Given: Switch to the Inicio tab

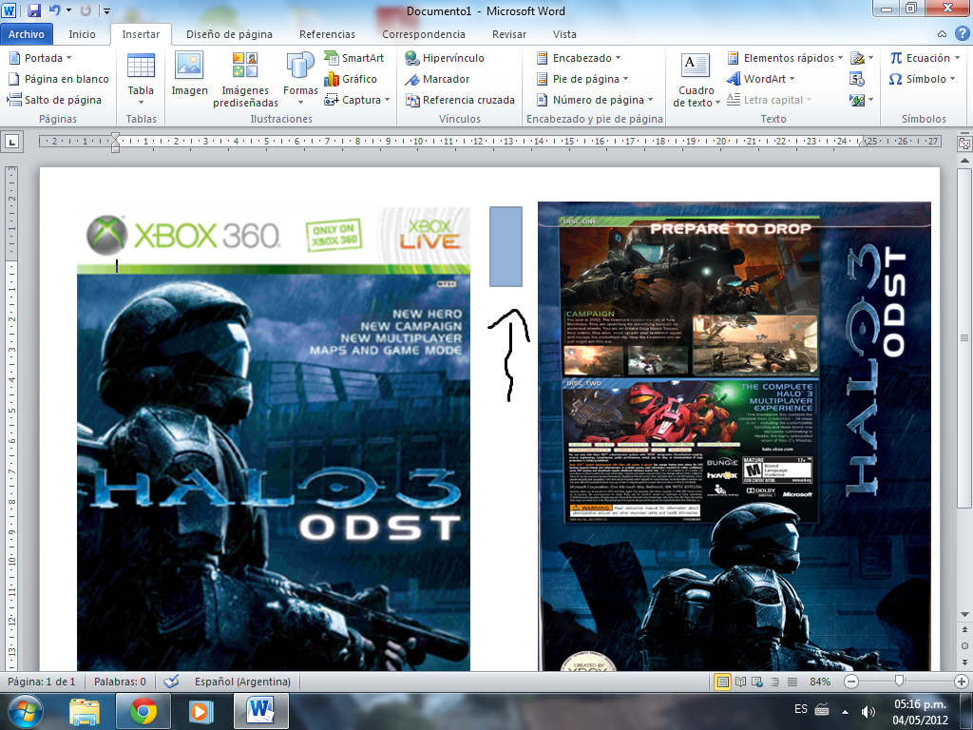Looking at the screenshot, I should [x=82, y=34].
